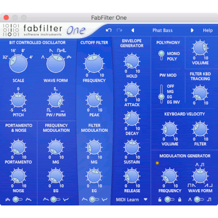
Task: Toggle the Mono/Poly polyphony switch
Action: click(161, 56)
